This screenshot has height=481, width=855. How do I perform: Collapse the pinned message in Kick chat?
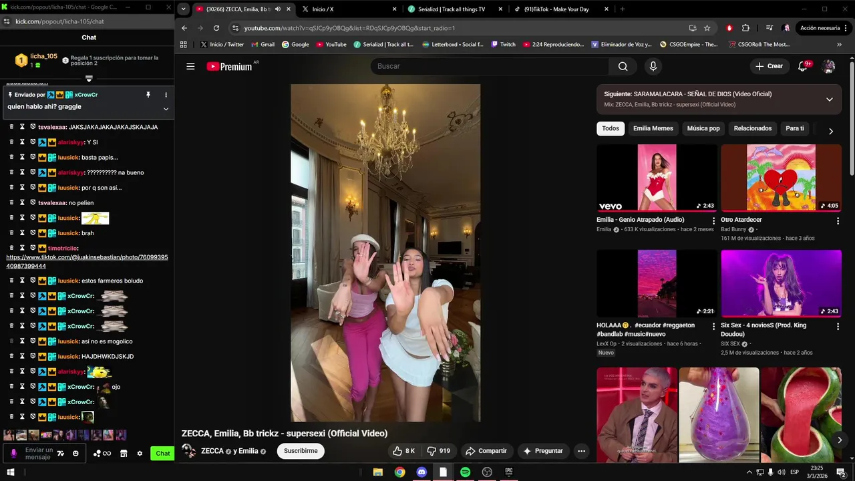[x=166, y=109]
